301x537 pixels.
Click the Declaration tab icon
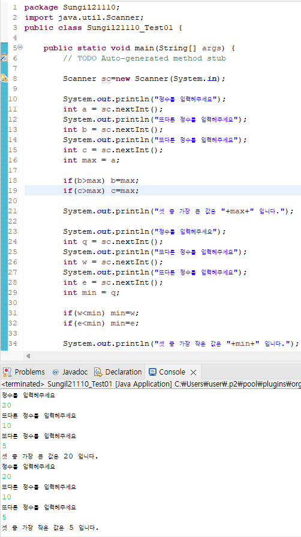click(99, 372)
